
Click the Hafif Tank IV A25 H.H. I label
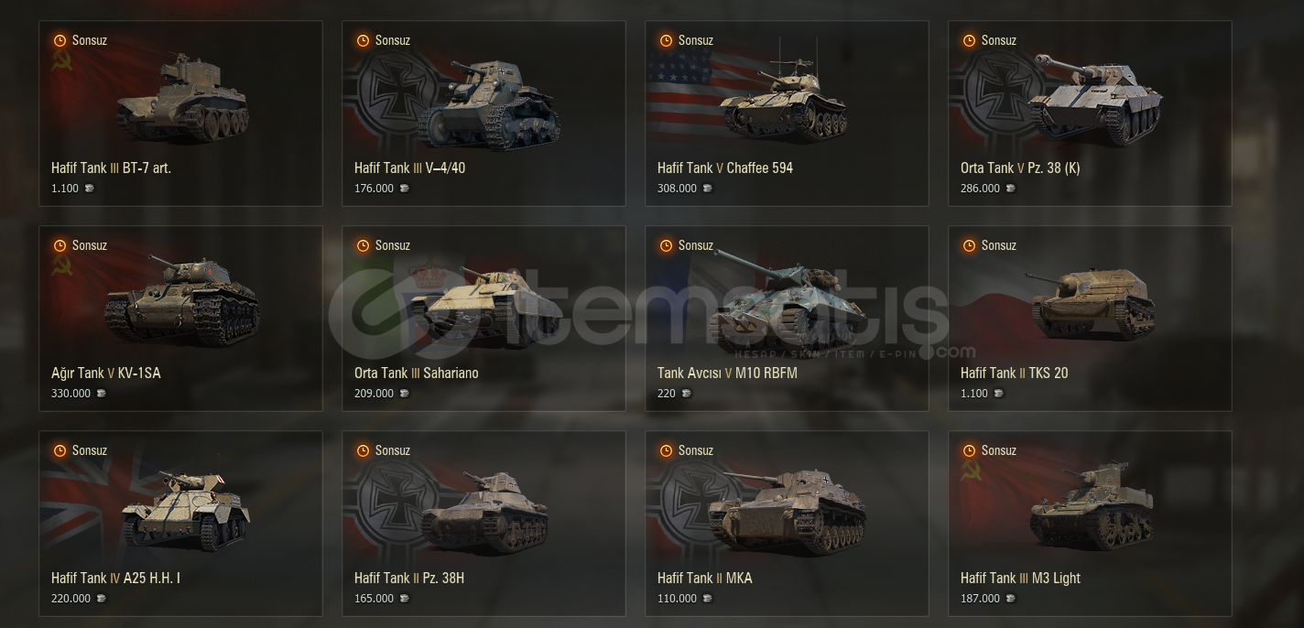(x=115, y=578)
